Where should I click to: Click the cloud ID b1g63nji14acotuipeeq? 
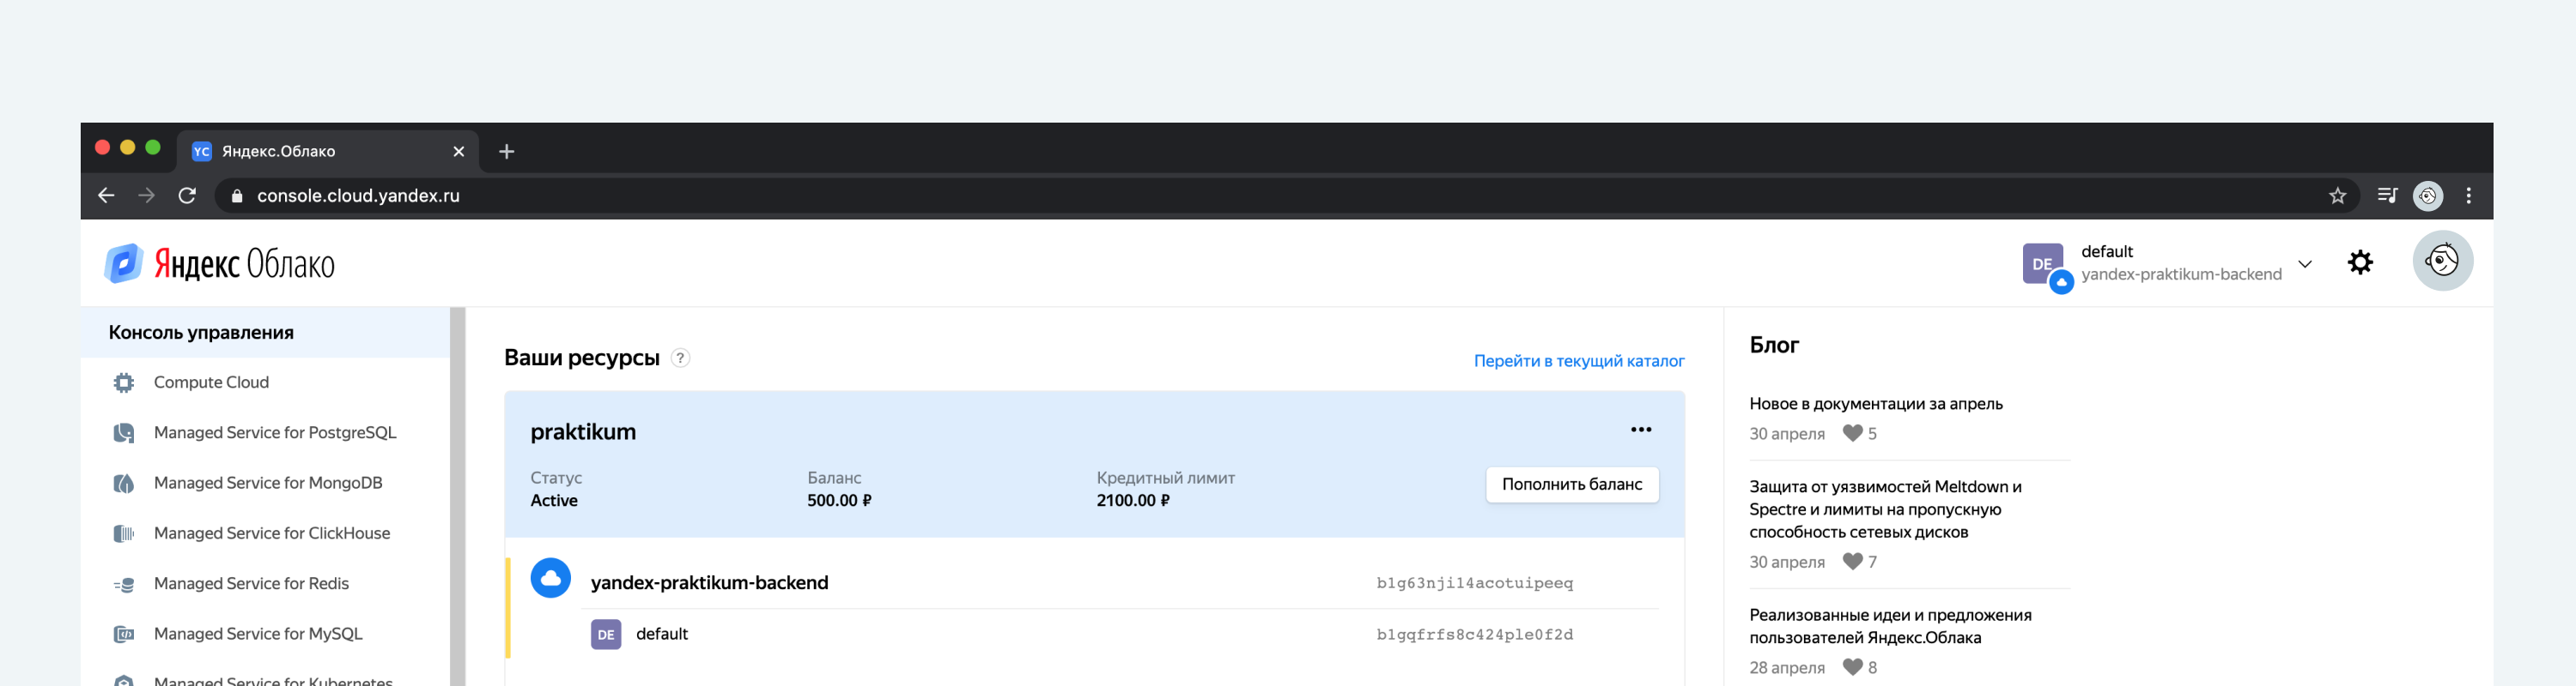click(1474, 583)
